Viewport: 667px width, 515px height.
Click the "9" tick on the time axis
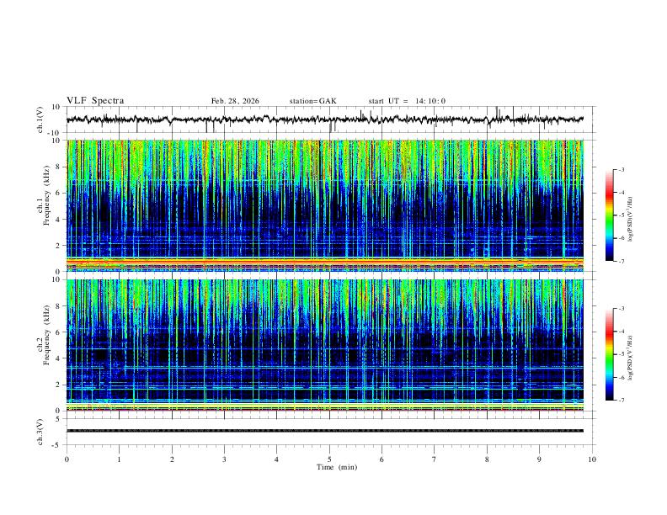[x=539, y=459]
